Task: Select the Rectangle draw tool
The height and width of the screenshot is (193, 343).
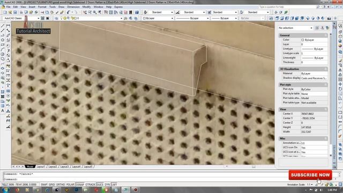Action: [3, 44]
